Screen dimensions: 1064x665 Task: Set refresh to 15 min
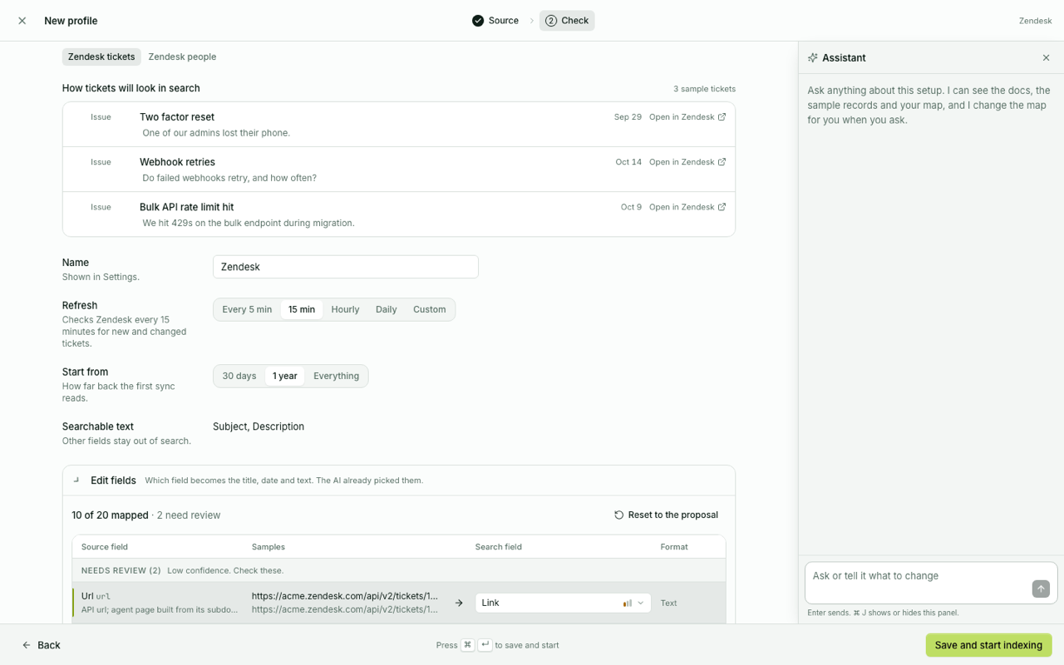(302, 309)
